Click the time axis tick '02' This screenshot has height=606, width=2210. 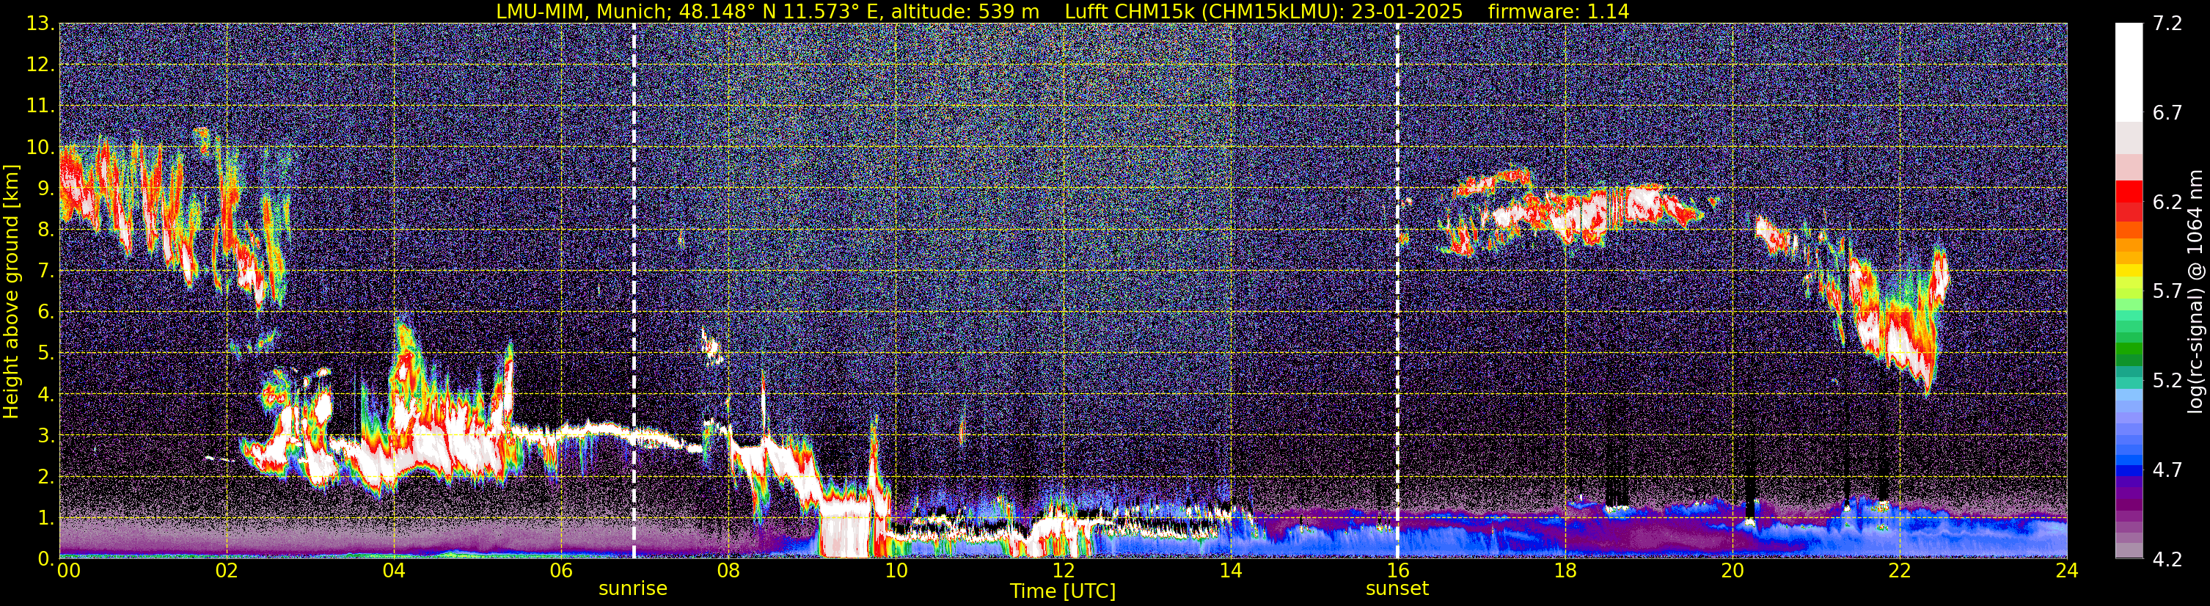227,572
